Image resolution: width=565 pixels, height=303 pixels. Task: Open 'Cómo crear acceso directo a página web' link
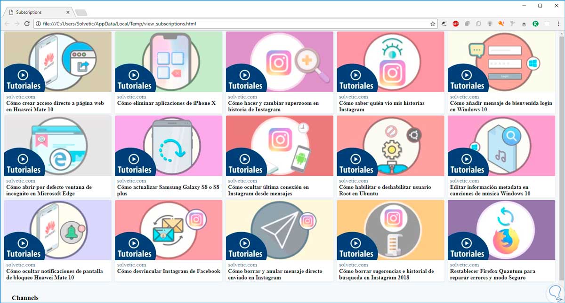pos(55,106)
